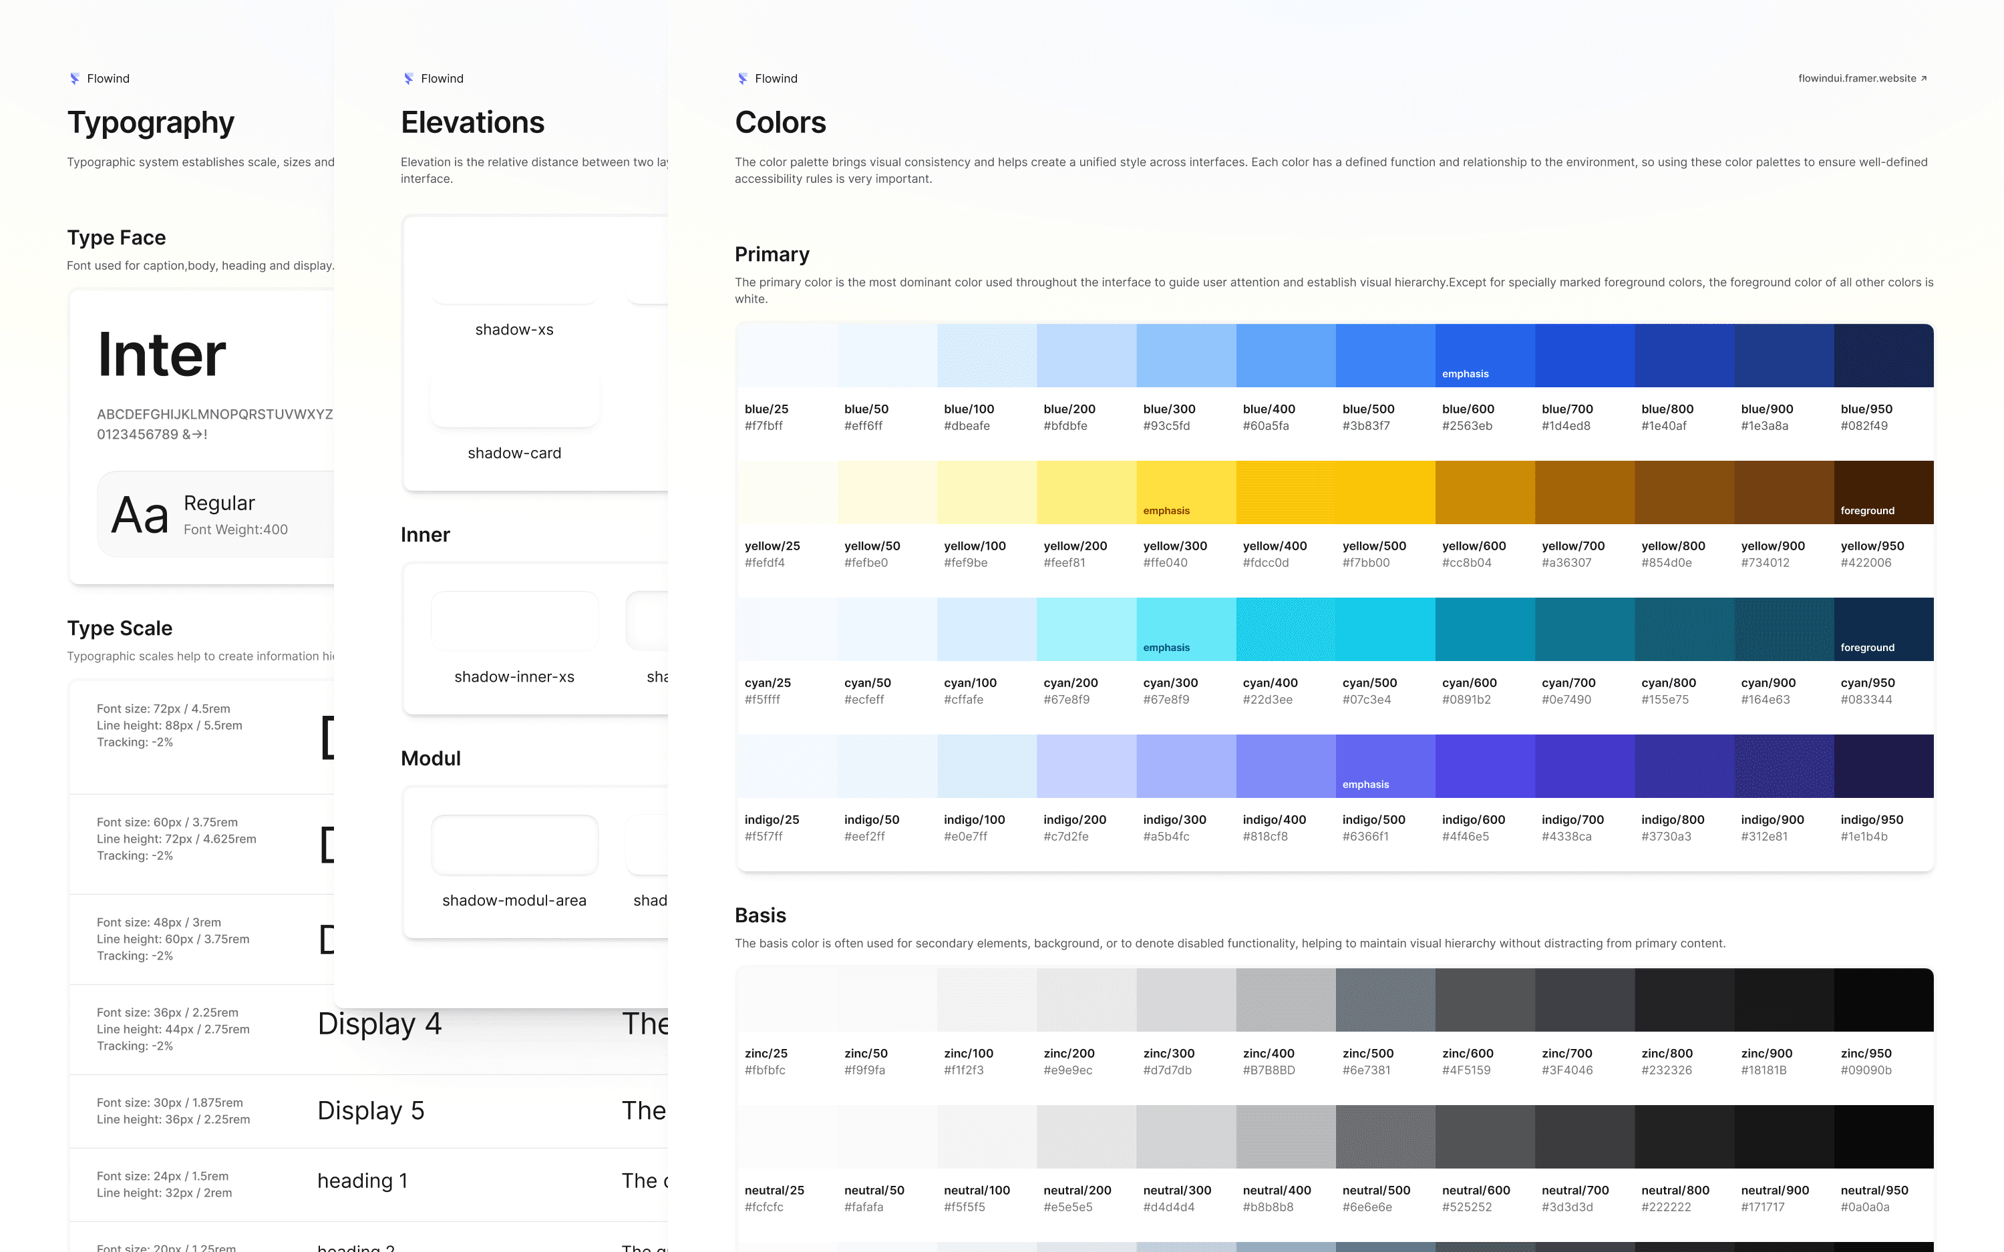Click the external-link arrow after flowindui.framer.website

(1924, 79)
